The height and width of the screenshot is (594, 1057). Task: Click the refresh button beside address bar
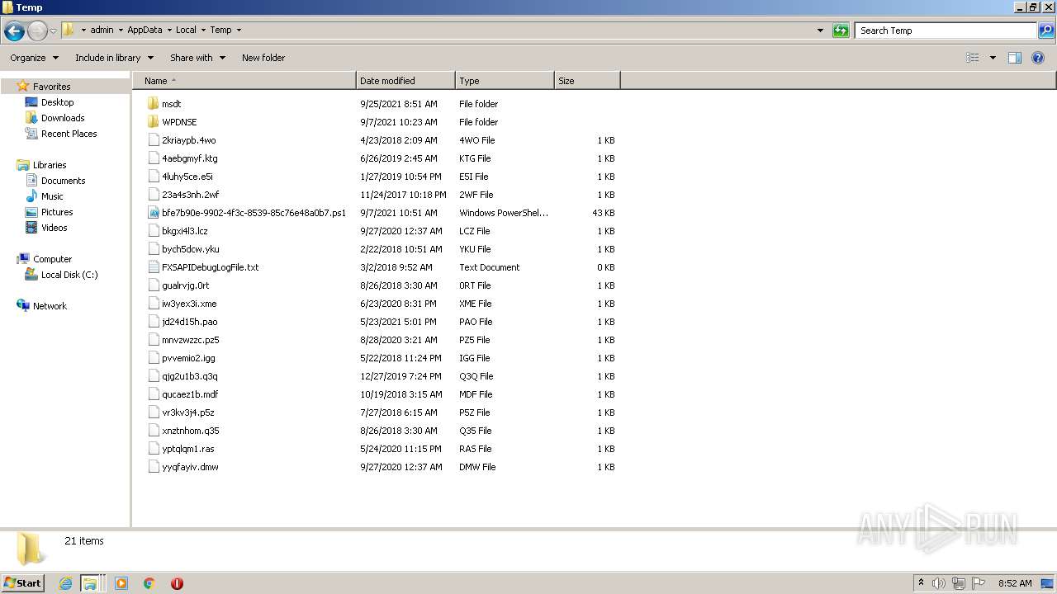(x=841, y=31)
